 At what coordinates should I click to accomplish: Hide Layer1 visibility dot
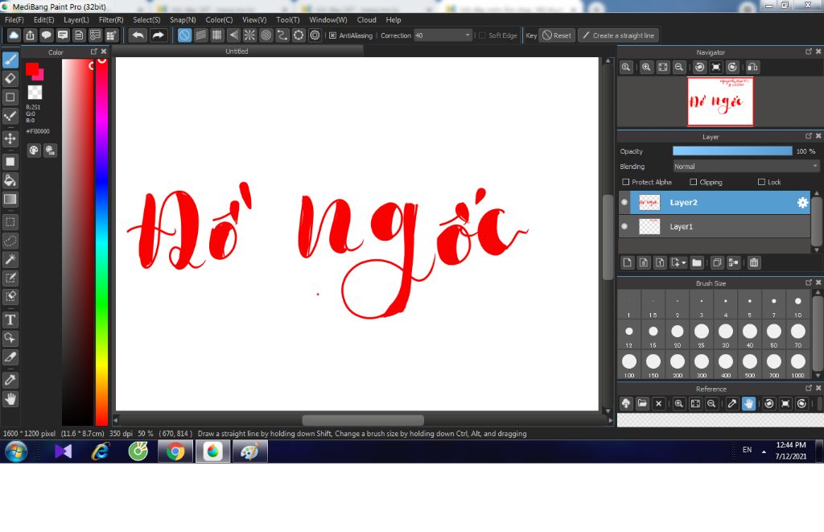click(x=624, y=227)
